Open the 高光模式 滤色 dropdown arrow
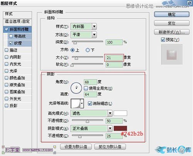Viewport: 193px width, 156px height. click(110, 113)
